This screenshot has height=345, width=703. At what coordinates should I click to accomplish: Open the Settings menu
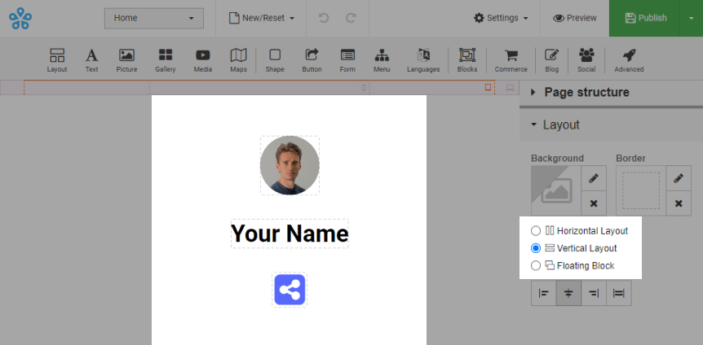point(501,18)
